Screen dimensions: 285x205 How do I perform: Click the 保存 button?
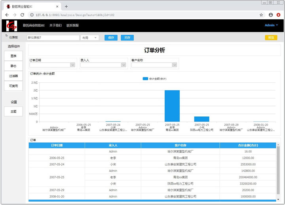point(111,38)
